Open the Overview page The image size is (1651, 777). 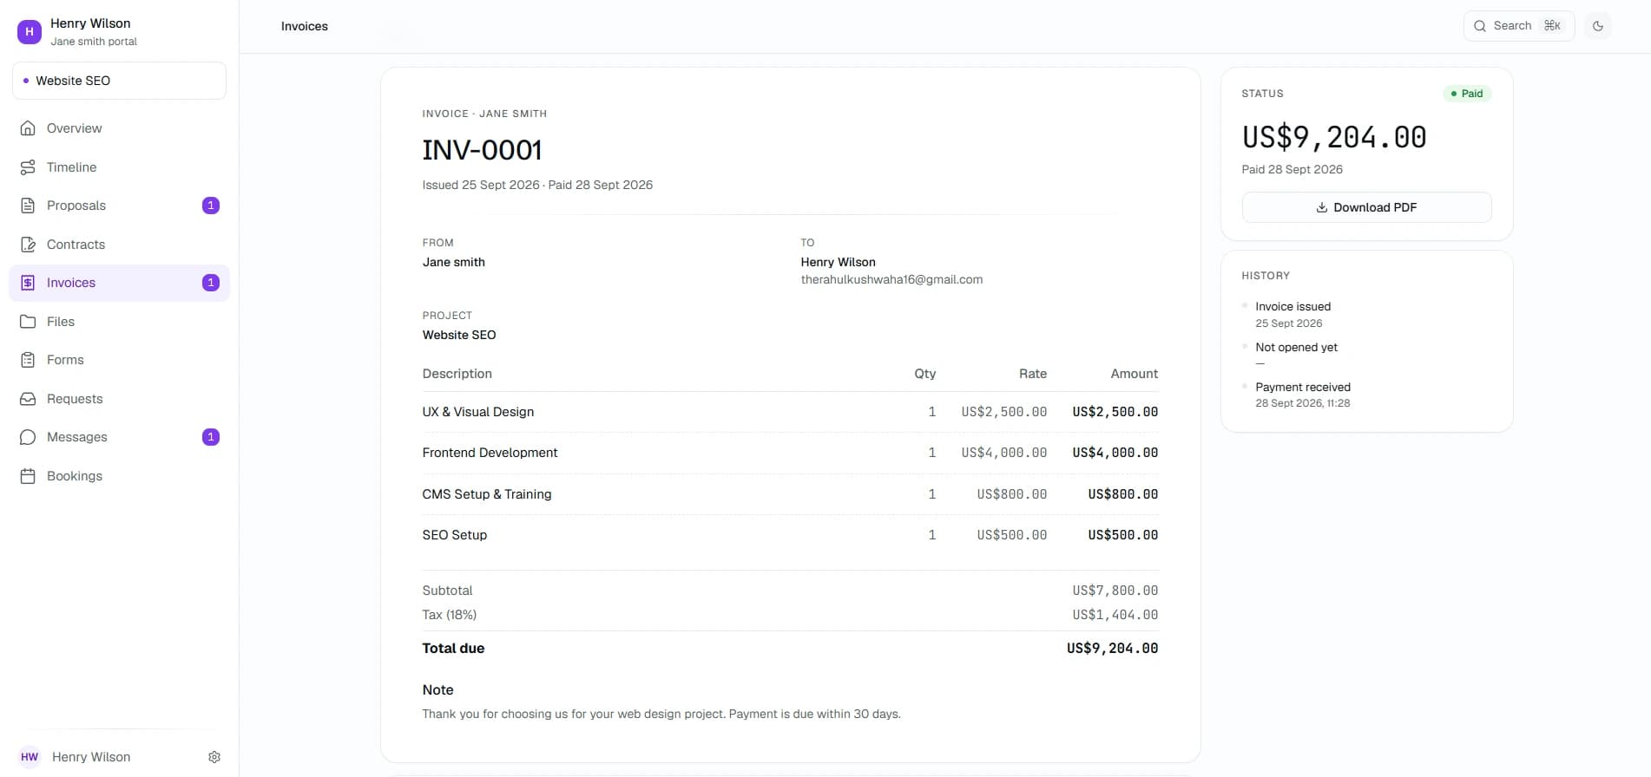[119, 128]
